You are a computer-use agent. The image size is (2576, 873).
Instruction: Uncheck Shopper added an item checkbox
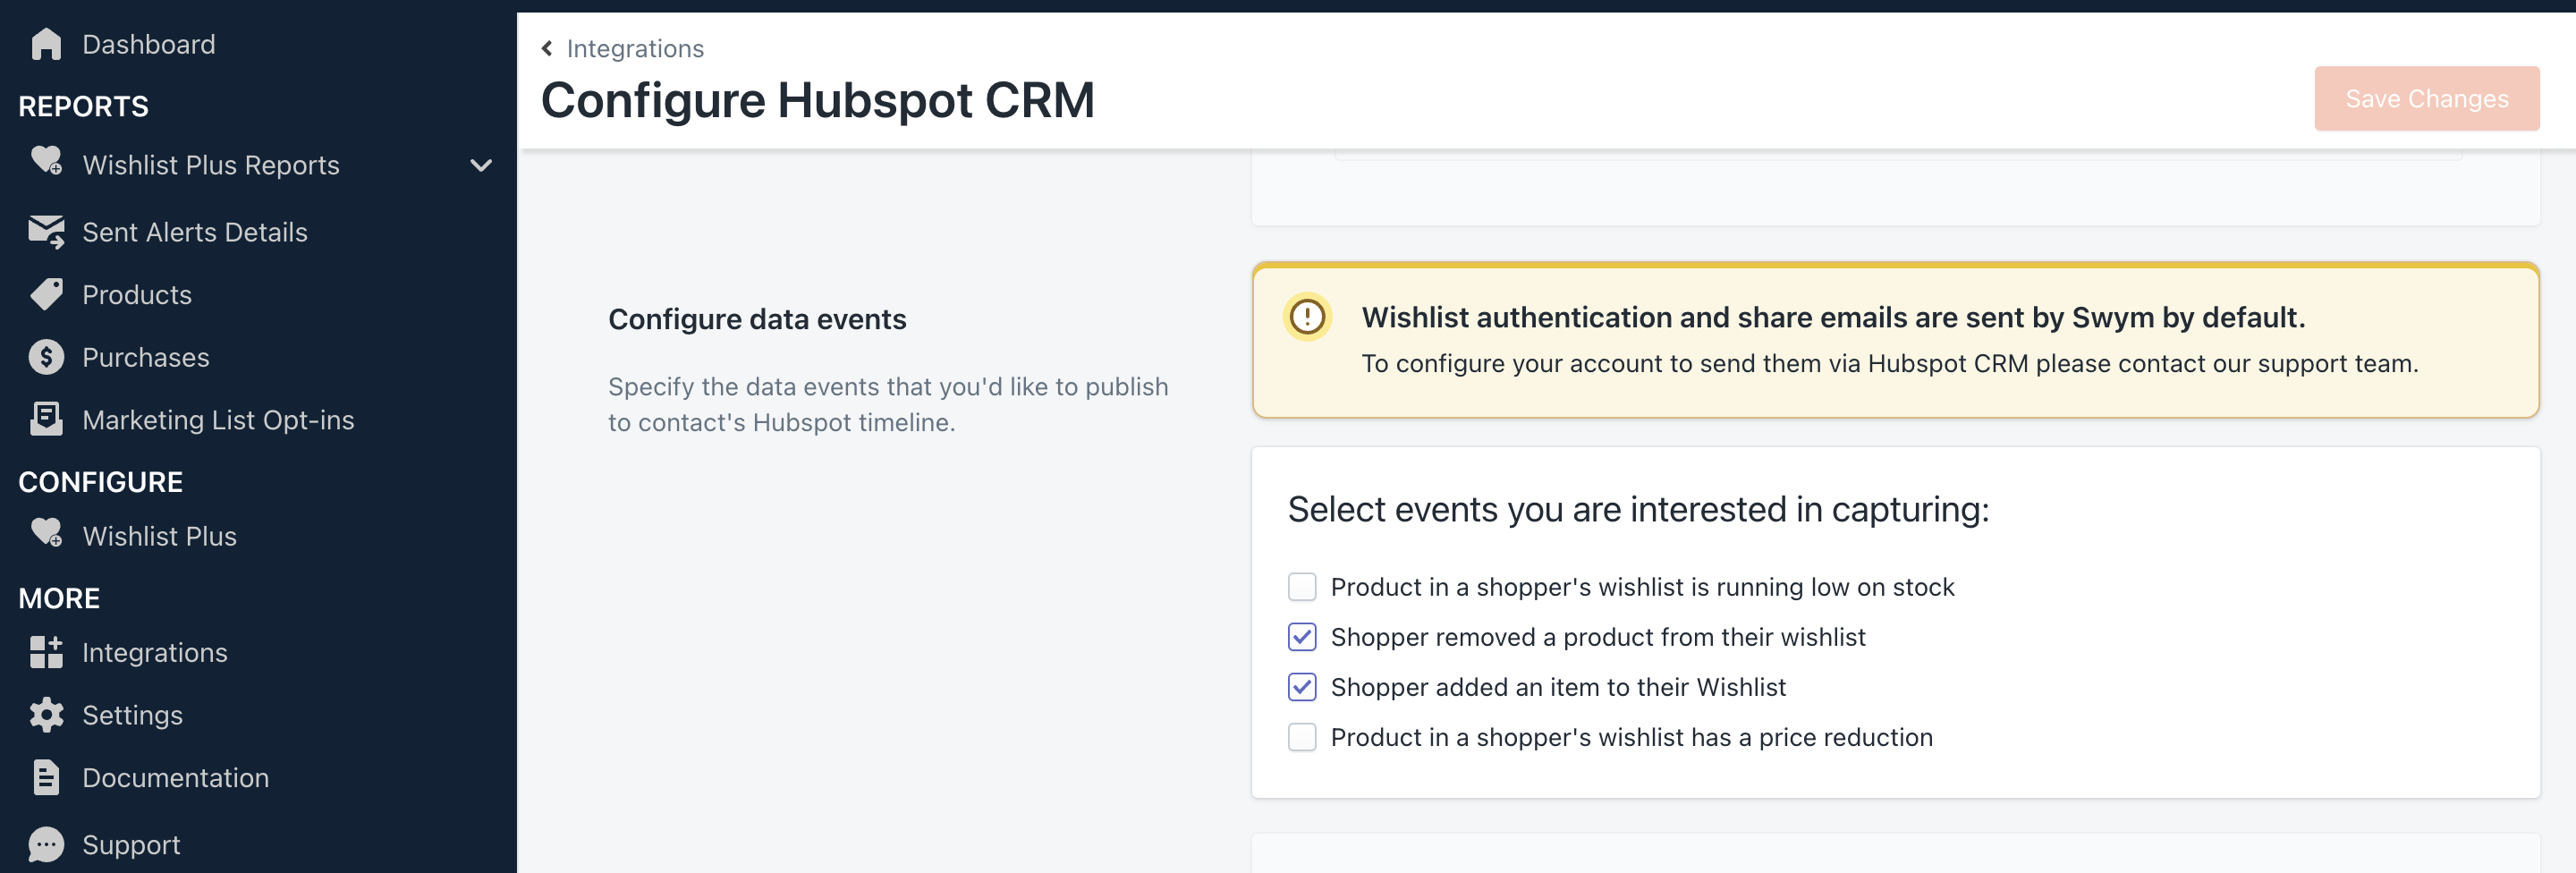tap(1302, 687)
